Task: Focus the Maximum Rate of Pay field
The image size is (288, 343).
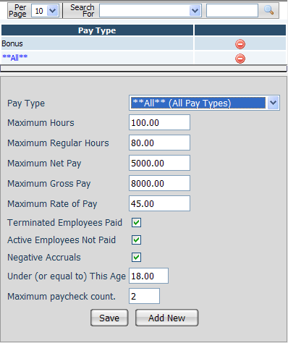Action: (x=159, y=203)
